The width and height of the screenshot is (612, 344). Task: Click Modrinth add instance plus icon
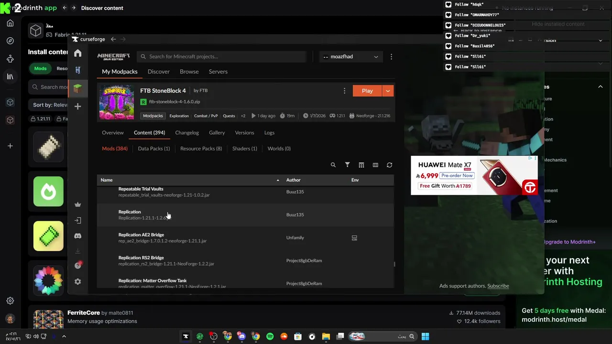(x=10, y=146)
